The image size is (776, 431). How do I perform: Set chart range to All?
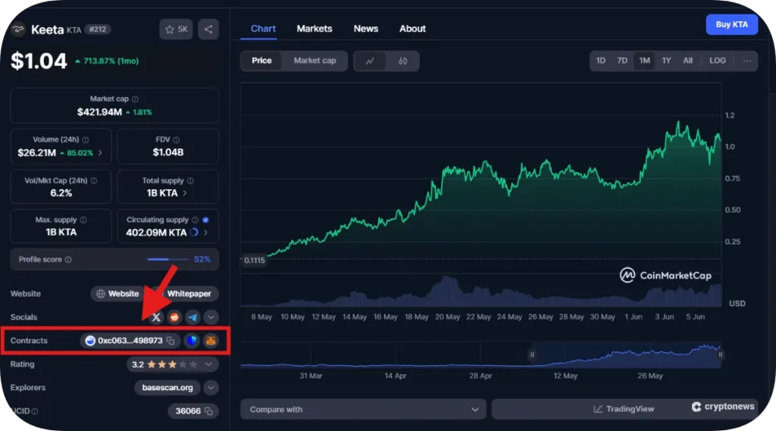688,61
